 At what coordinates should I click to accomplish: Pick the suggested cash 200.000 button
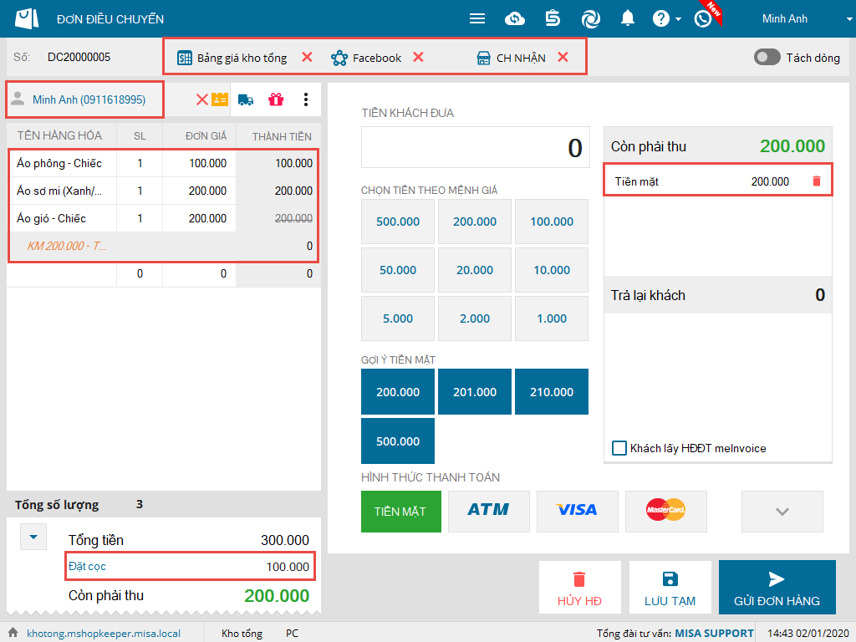coord(397,392)
